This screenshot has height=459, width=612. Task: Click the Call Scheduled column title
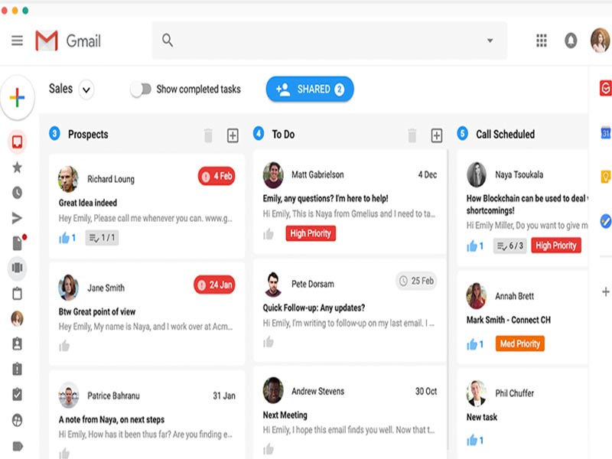click(x=505, y=135)
